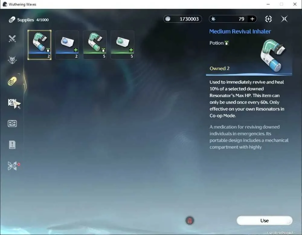302x235 pixels.
Task: Select the green medicine pack with count 5
Action: 123,45
